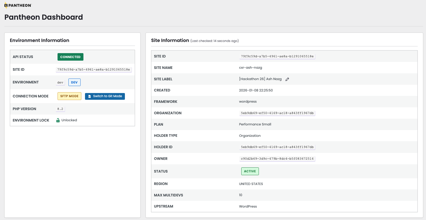Click the PHP VERSION label

pos(24,109)
